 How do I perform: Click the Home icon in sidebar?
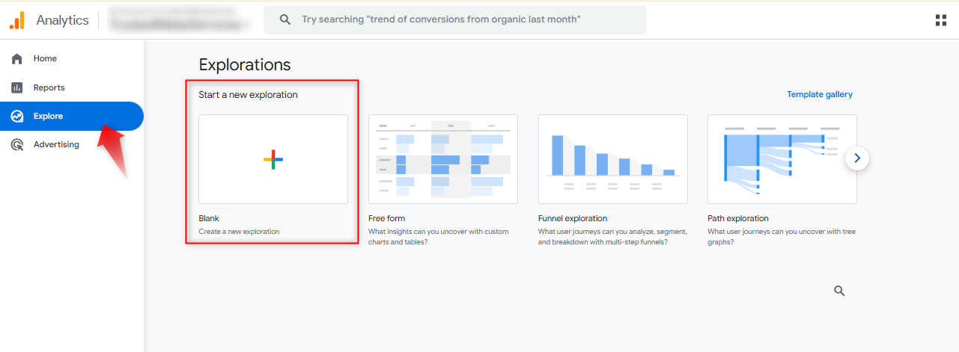17,58
